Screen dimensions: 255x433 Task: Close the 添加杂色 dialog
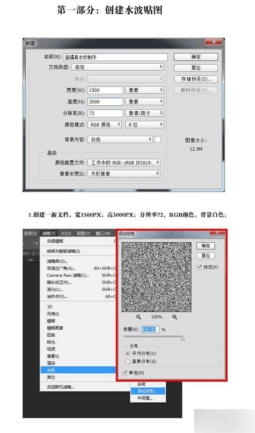[217, 232]
